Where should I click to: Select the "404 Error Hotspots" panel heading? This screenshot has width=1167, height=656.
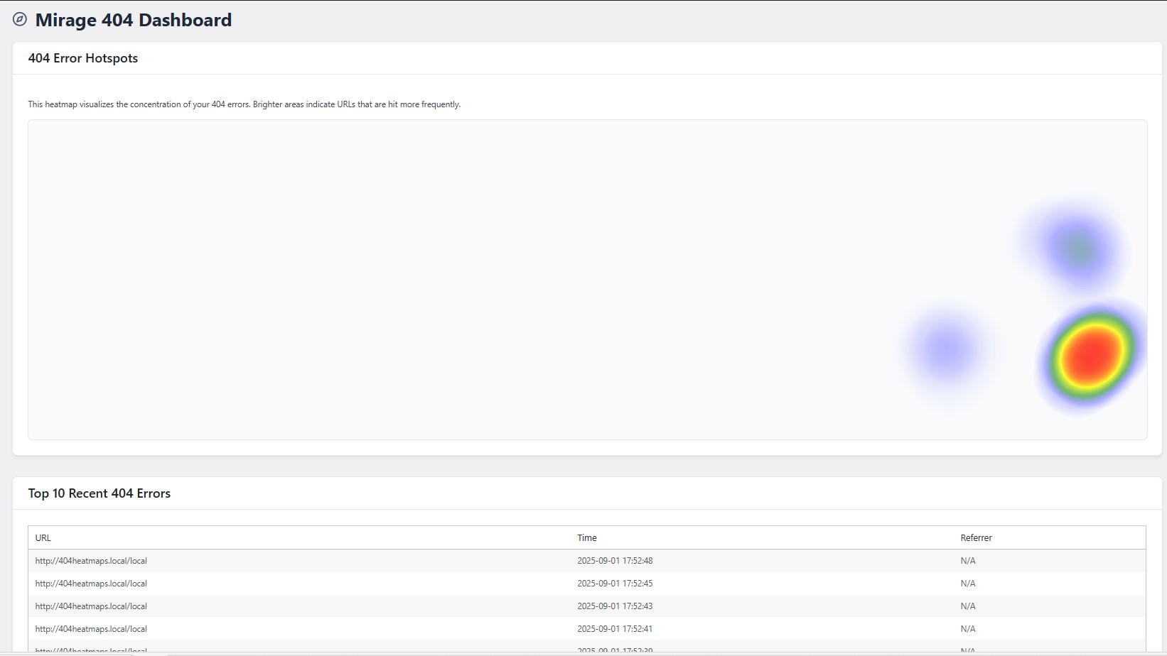tap(83, 58)
